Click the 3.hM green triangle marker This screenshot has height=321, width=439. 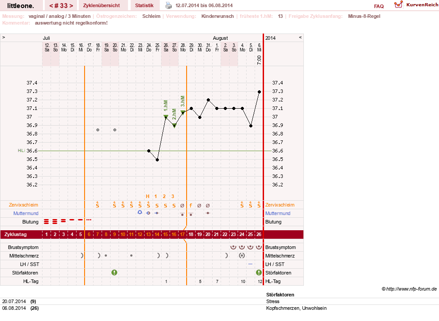[x=183, y=112]
